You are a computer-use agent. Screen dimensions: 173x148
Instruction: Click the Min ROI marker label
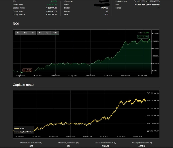click(x=27, y=70)
